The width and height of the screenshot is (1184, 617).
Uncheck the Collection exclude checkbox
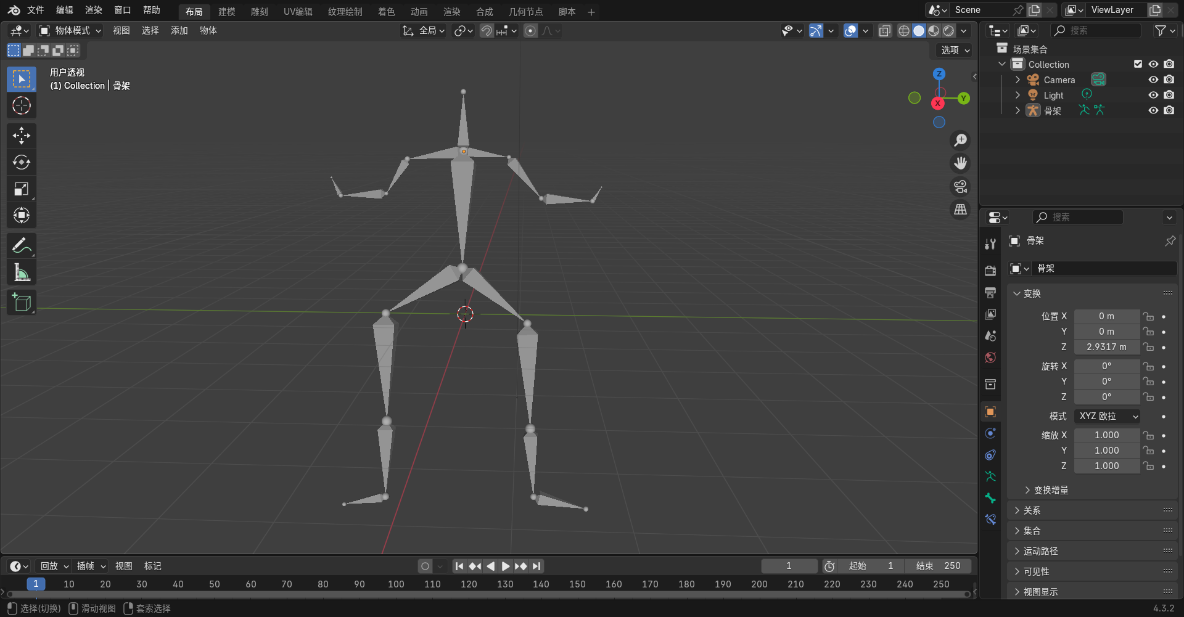click(1138, 64)
